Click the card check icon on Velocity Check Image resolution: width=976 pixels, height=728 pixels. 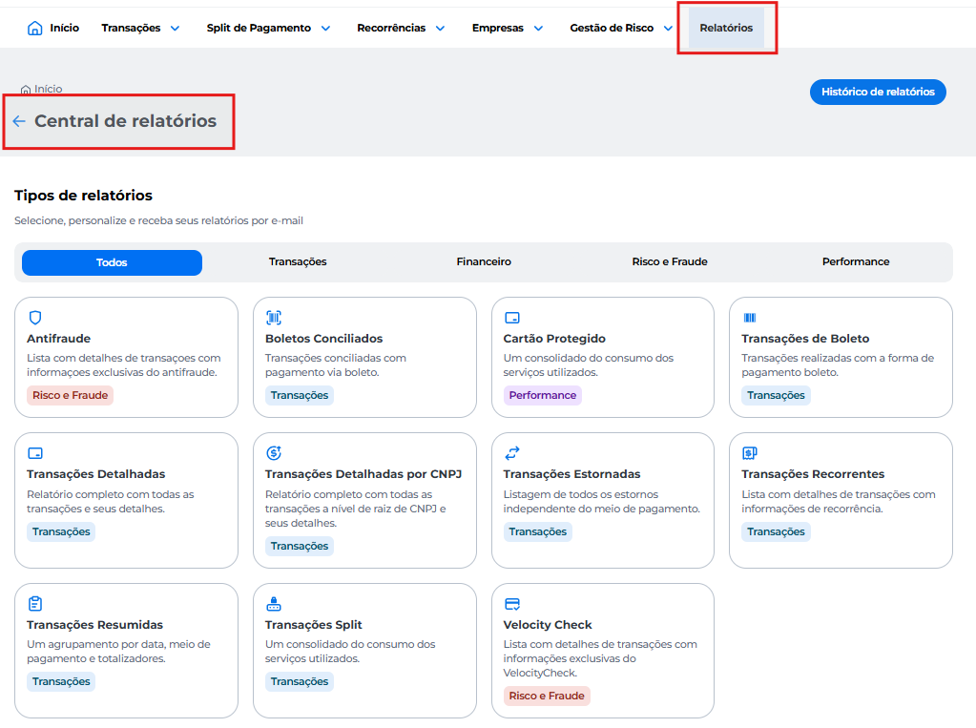[x=512, y=603]
